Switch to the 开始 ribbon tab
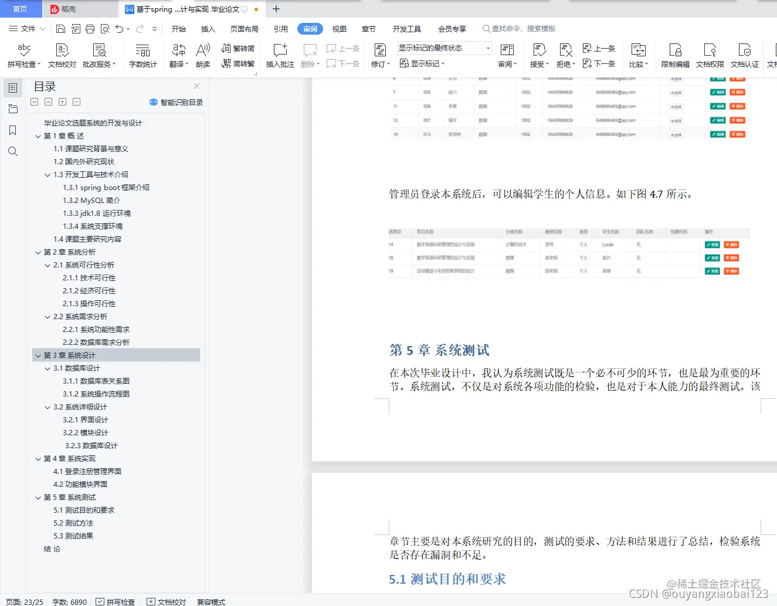 click(x=179, y=29)
